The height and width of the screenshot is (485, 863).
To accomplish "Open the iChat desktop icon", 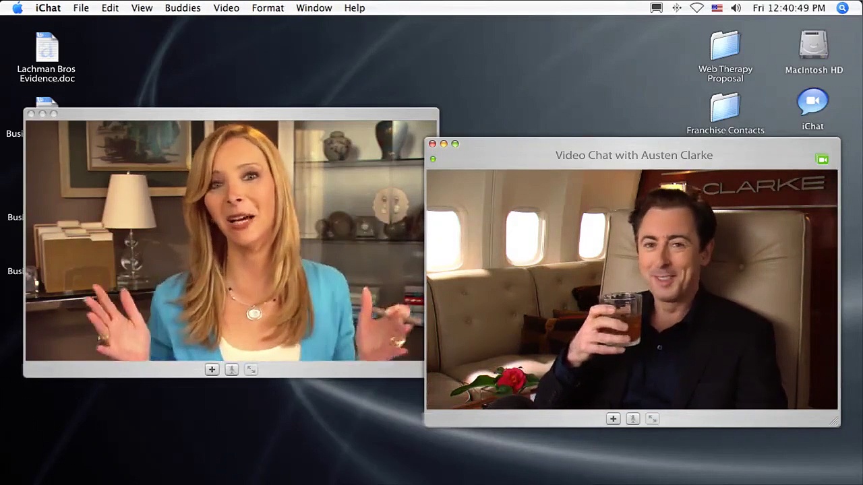I will [x=812, y=104].
